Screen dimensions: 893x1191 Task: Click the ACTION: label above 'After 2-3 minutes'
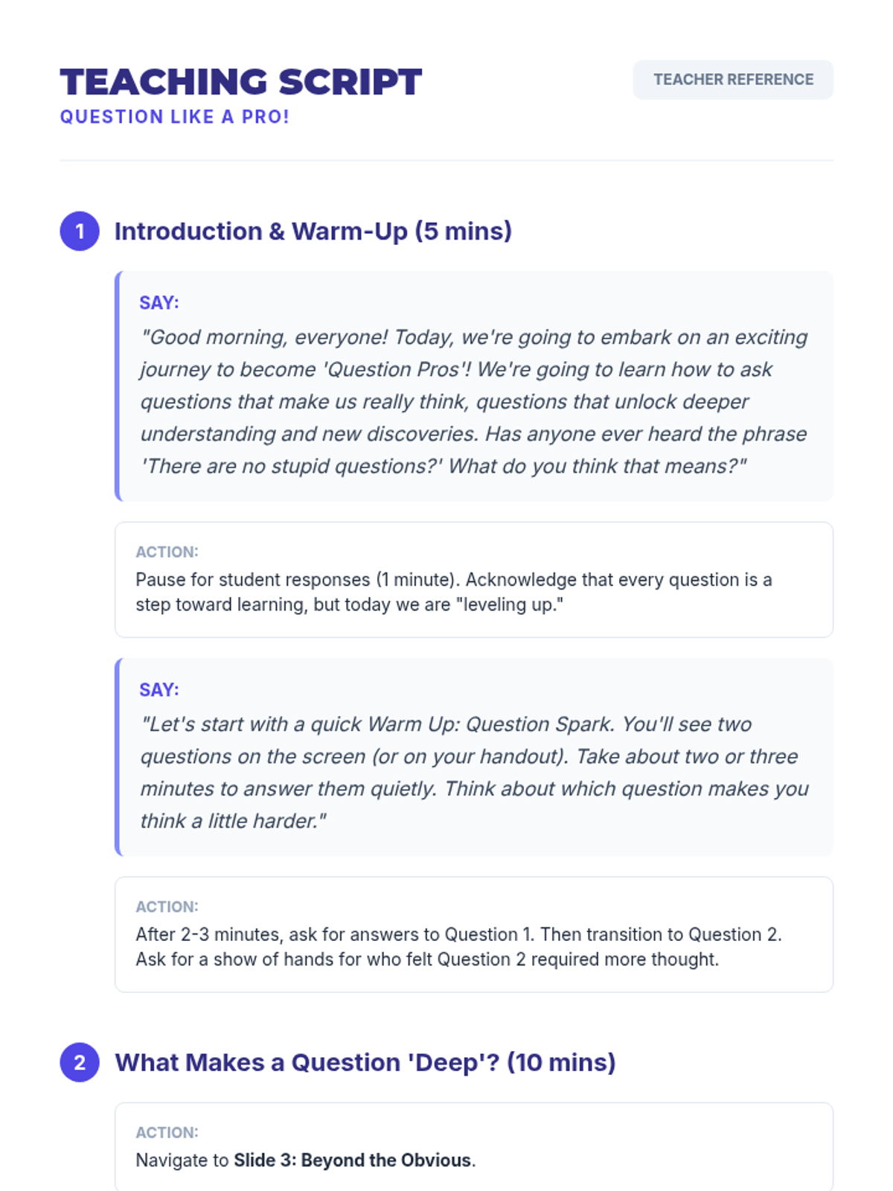click(167, 907)
